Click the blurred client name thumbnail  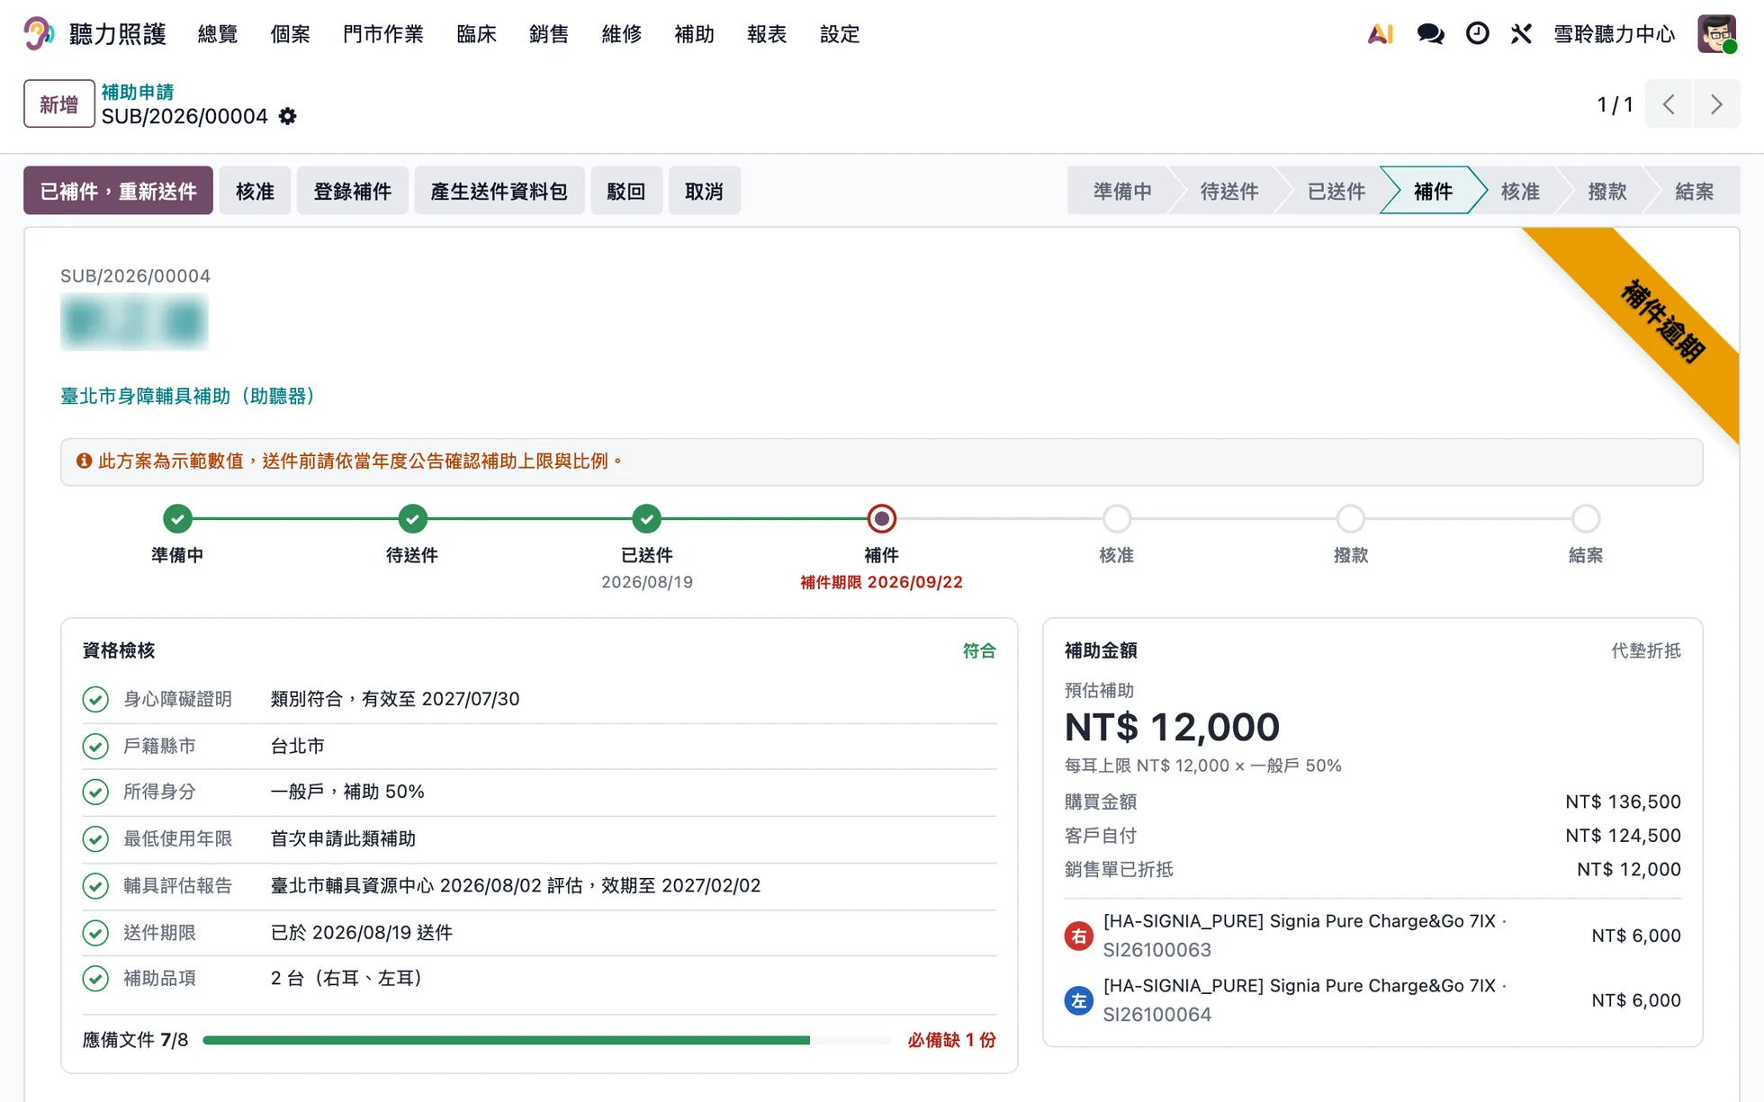click(134, 322)
